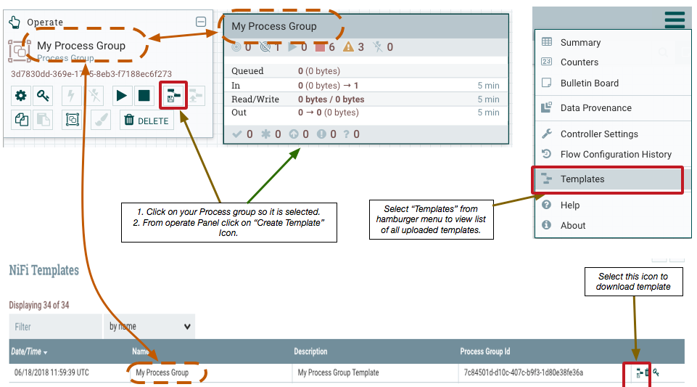
Task: Click the invalid warning triangle icon showing 3
Action: [348, 46]
